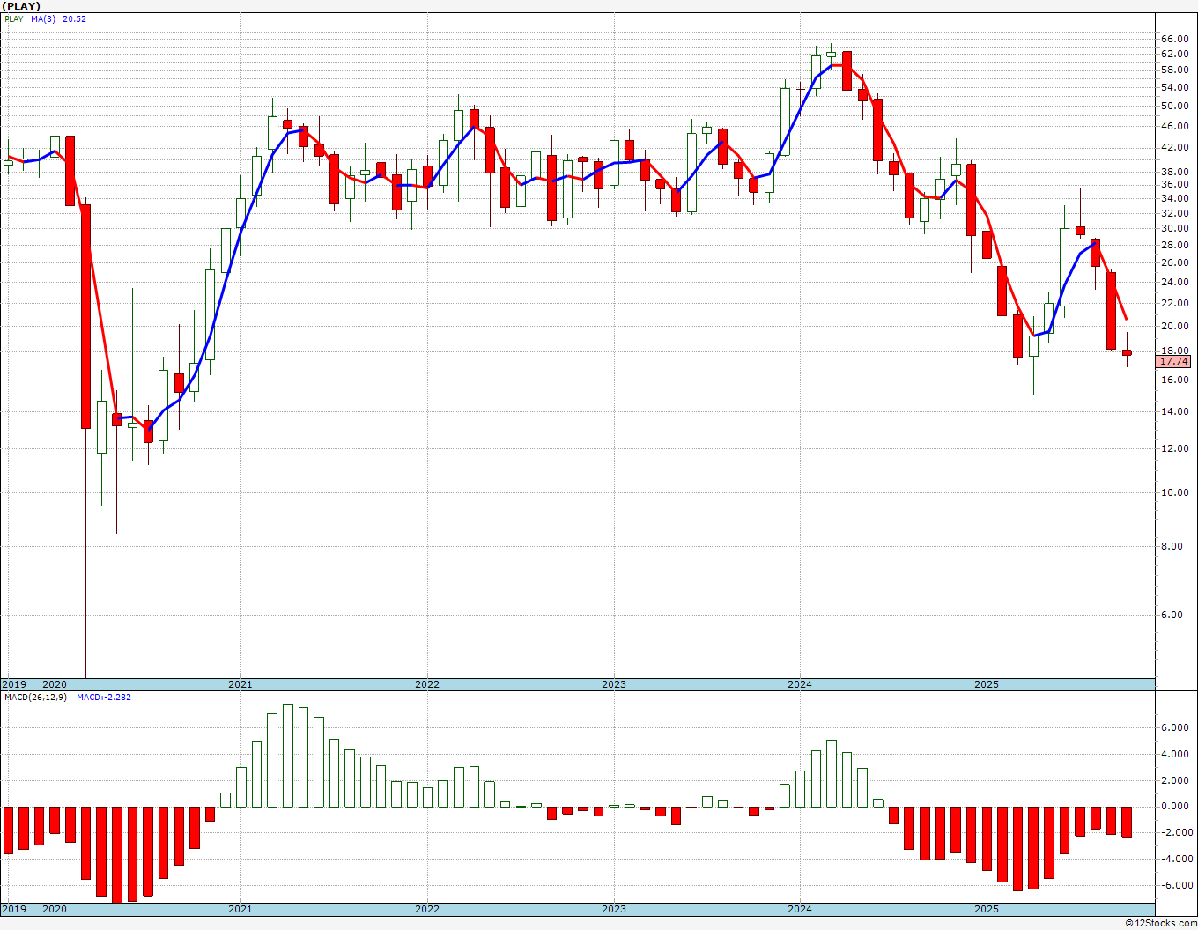The image size is (1198, 930).
Task: Click "2021" on the bottom MACD time axis
Action: point(240,909)
